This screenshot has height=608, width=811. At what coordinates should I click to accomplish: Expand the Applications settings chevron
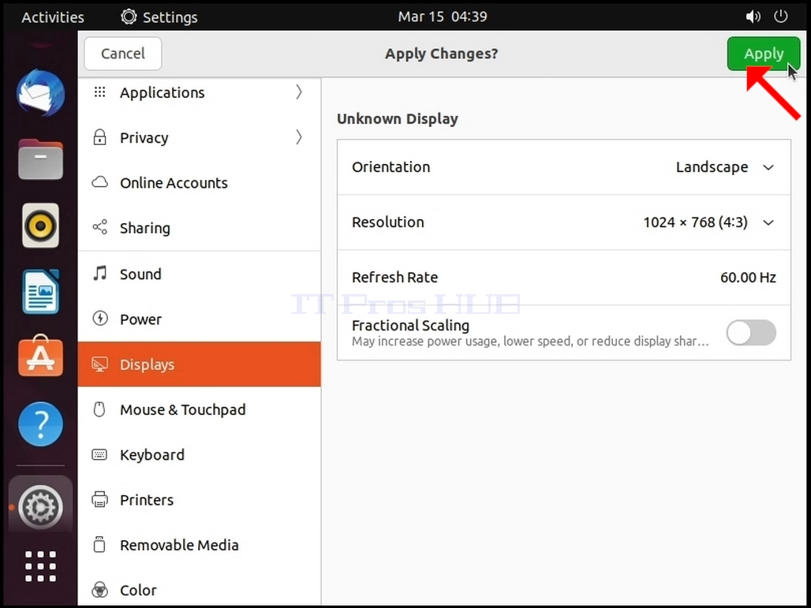click(x=298, y=92)
